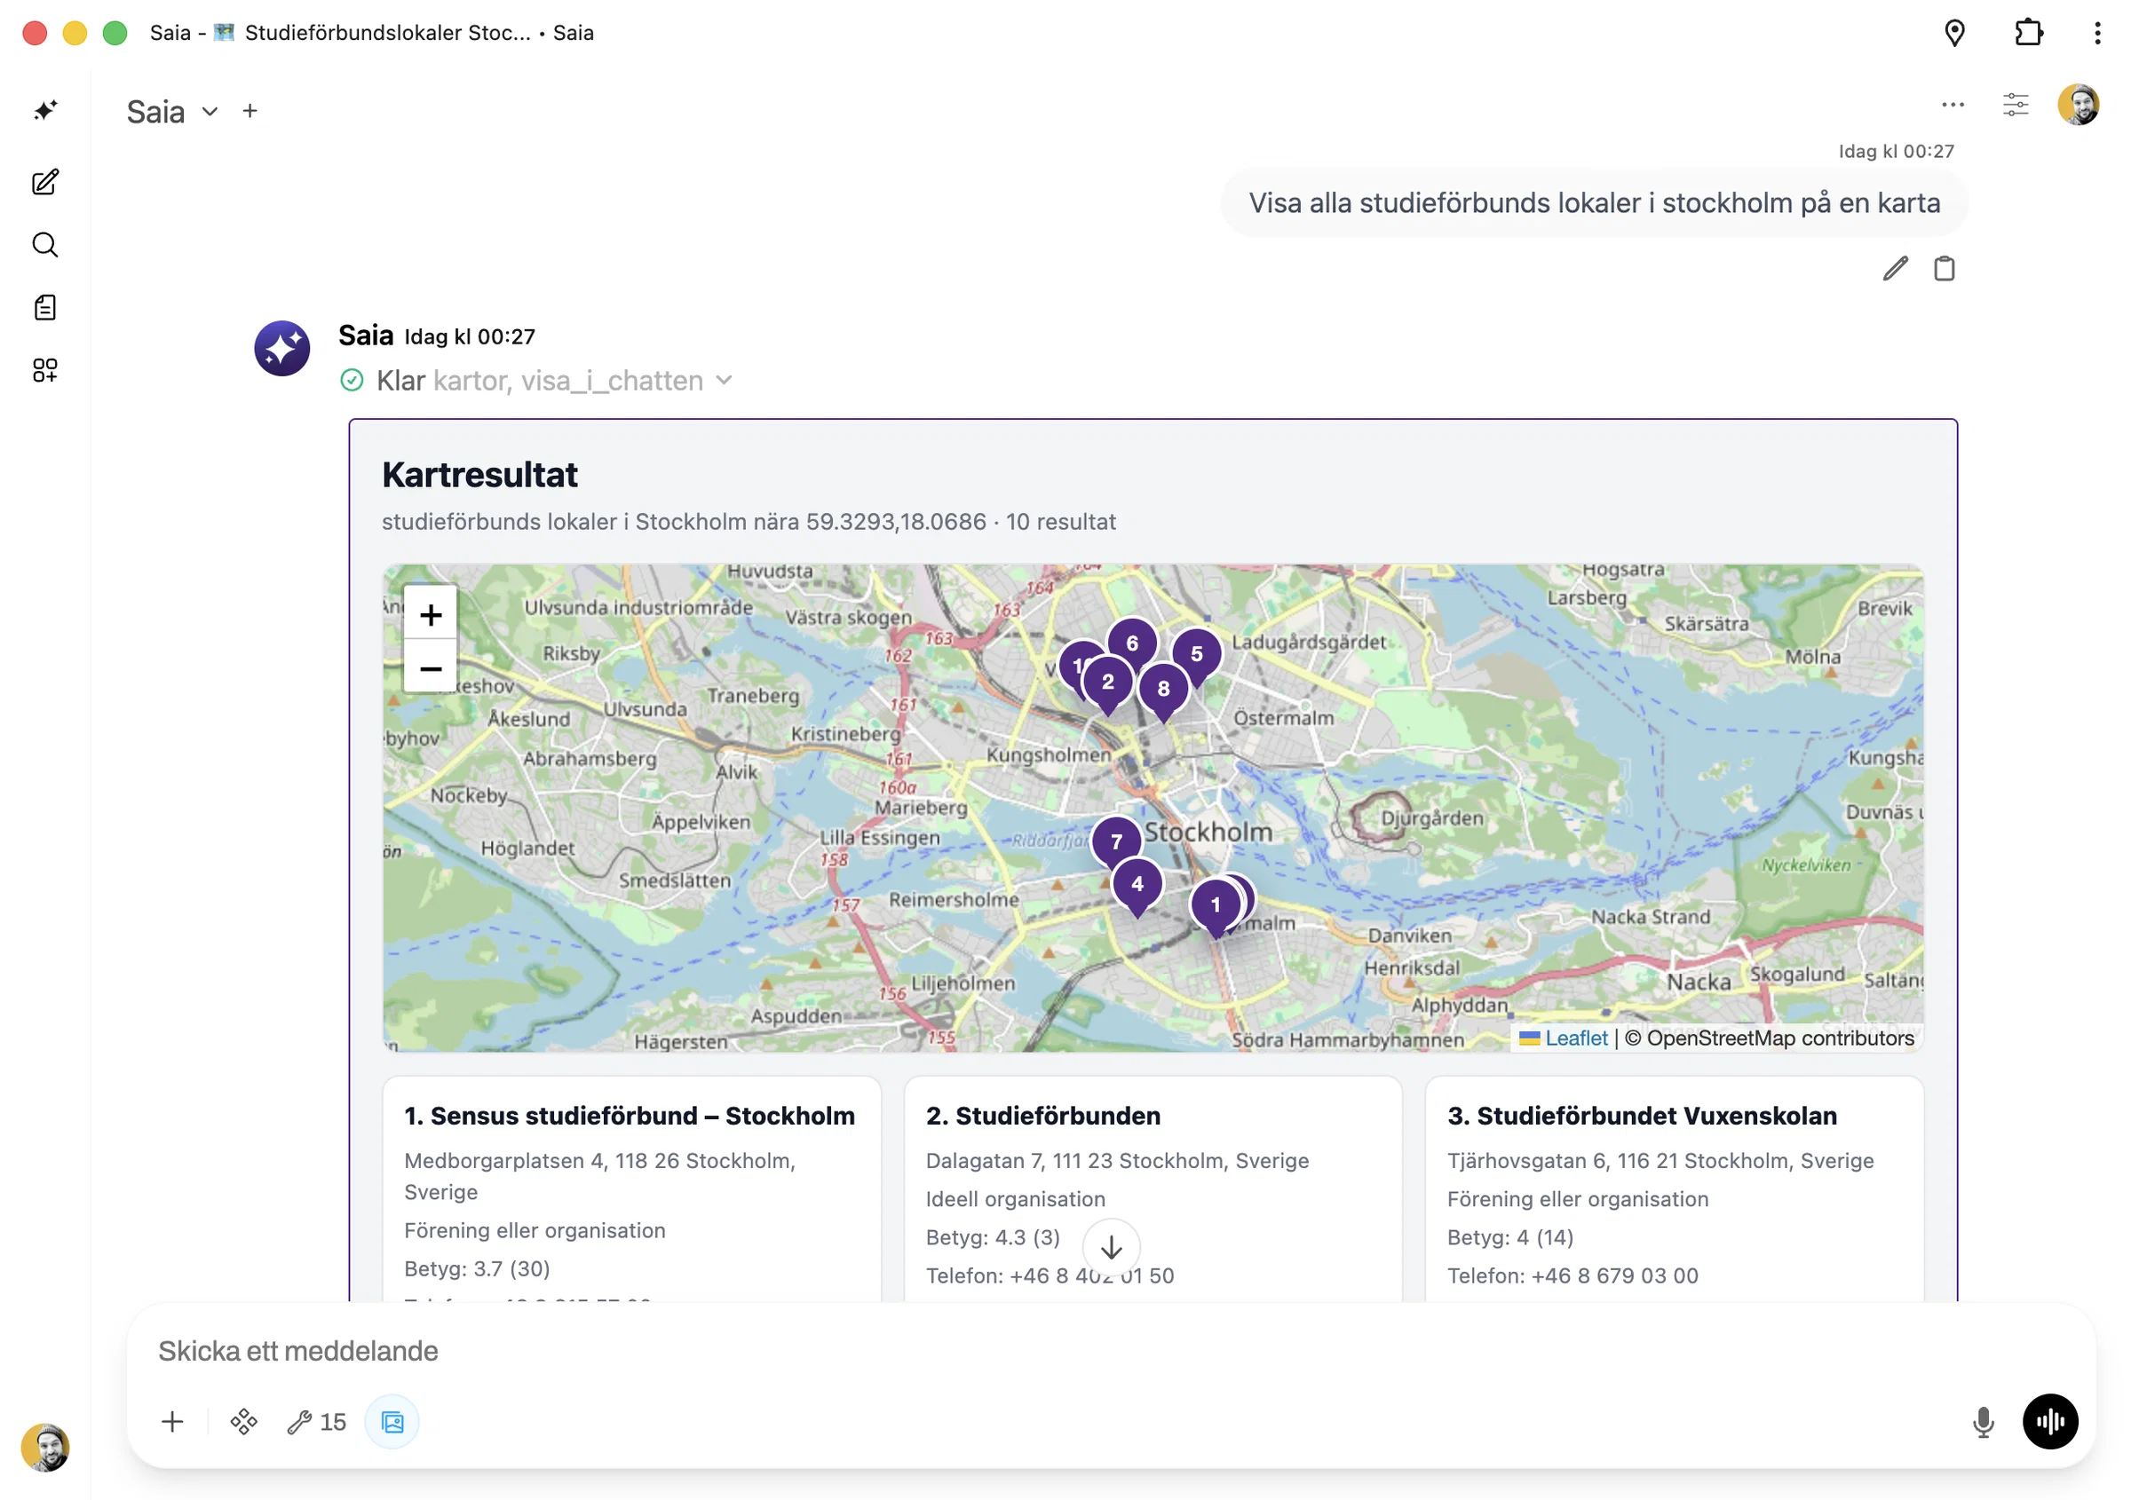Click the 'Telefon: +46 8 679 03 00' line
Screen dimensions: 2131x1500
1573,1276
